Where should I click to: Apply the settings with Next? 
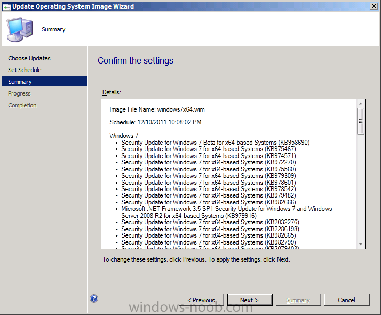coord(250,300)
